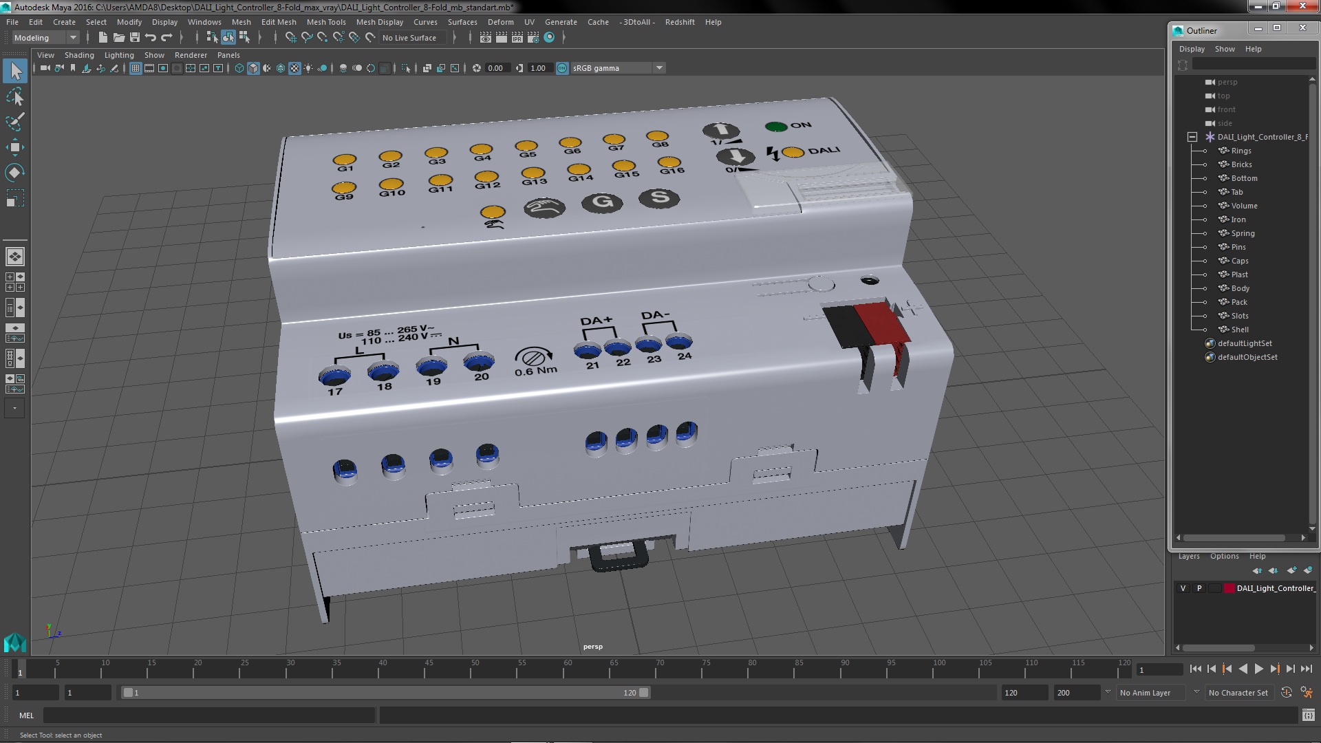Go to start of playback range

[x=1195, y=669]
